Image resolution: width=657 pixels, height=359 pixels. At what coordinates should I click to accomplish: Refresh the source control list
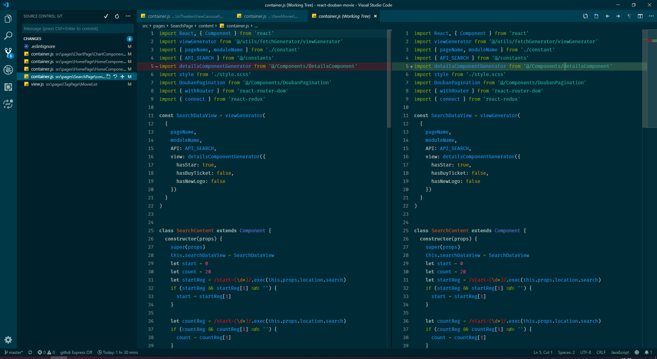point(117,16)
